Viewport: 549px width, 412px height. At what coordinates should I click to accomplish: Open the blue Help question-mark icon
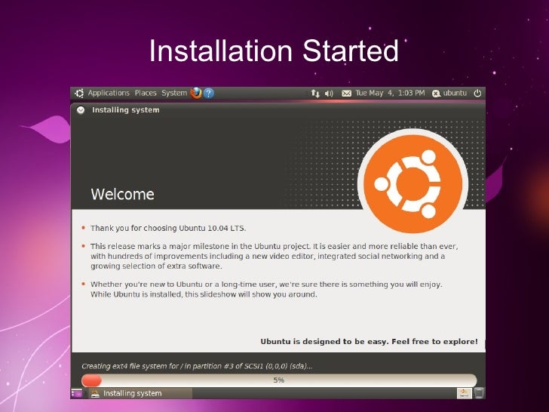tap(209, 94)
